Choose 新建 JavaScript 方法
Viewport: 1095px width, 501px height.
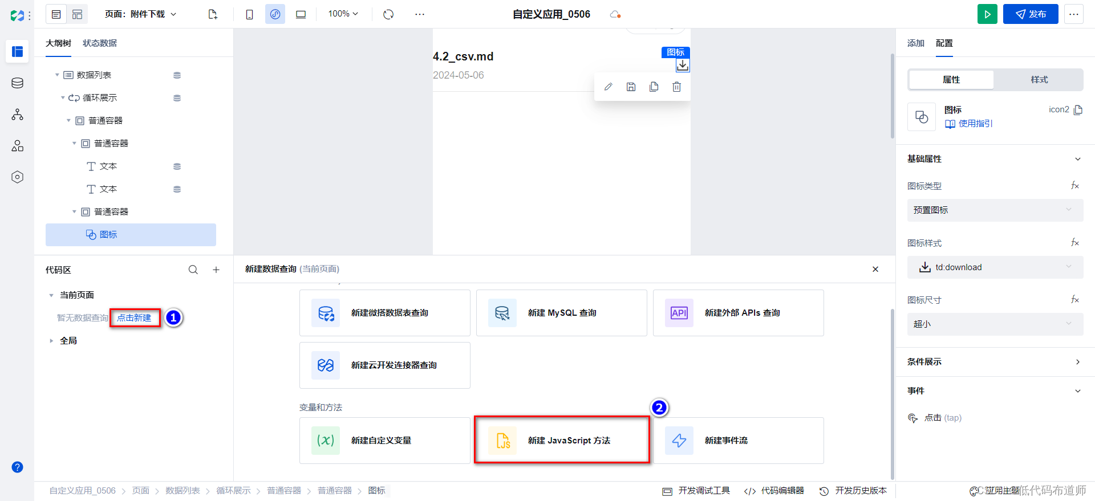(562, 441)
